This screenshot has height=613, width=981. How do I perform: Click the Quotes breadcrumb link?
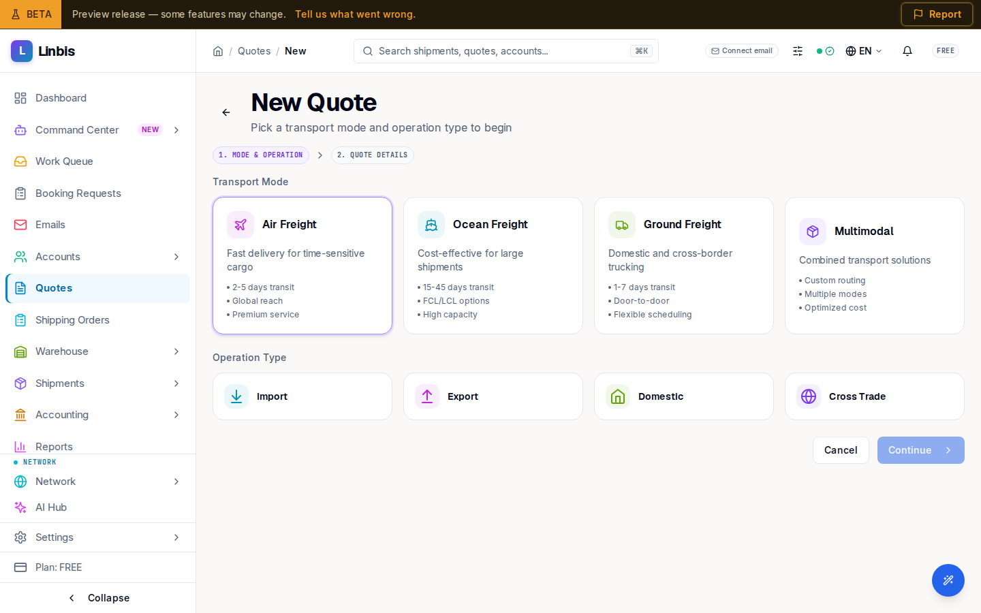coord(254,51)
